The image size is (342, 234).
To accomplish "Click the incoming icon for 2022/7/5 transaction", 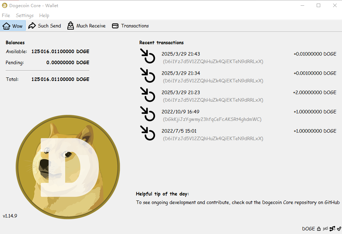I will coord(148,133).
